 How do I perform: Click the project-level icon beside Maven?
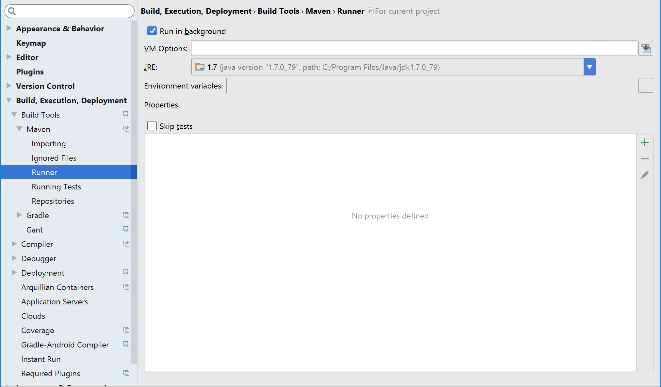(126, 129)
